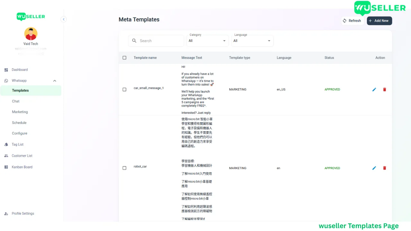Go to the Marketing section

[20, 112]
